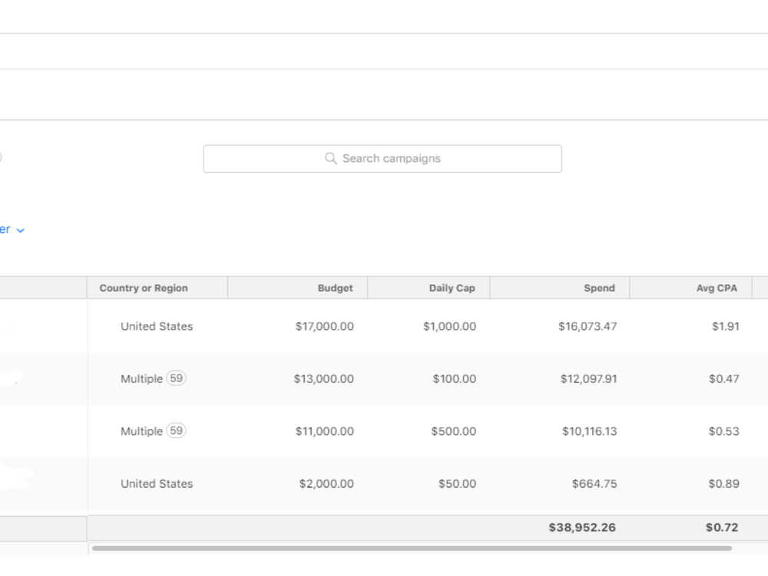Click the $500.00 daily cap cell
Viewport: 768px width, 576px height.
(454, 431)
